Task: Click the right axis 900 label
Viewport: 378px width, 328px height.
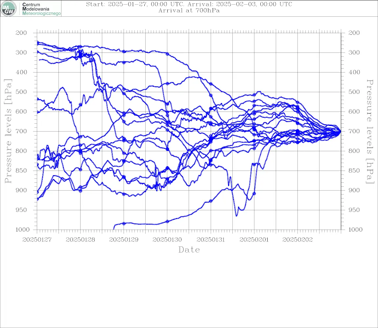Action: coord(354,190)
